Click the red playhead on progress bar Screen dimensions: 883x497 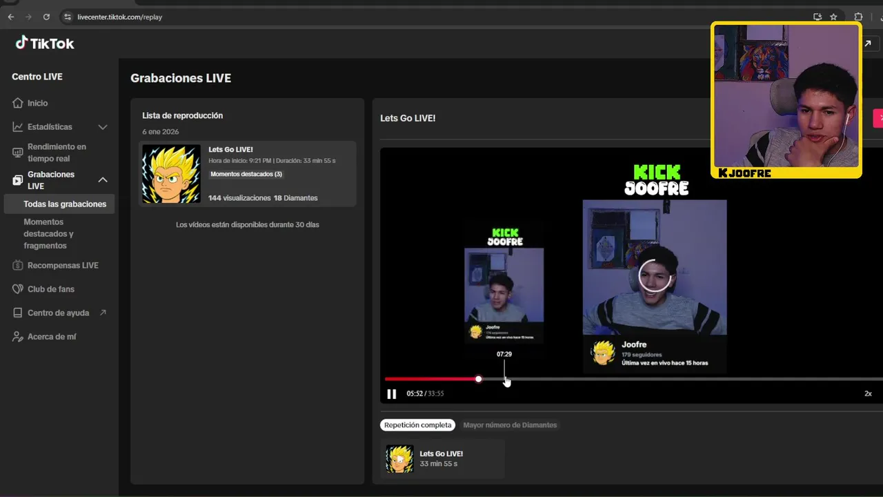[x=478, y=379]
